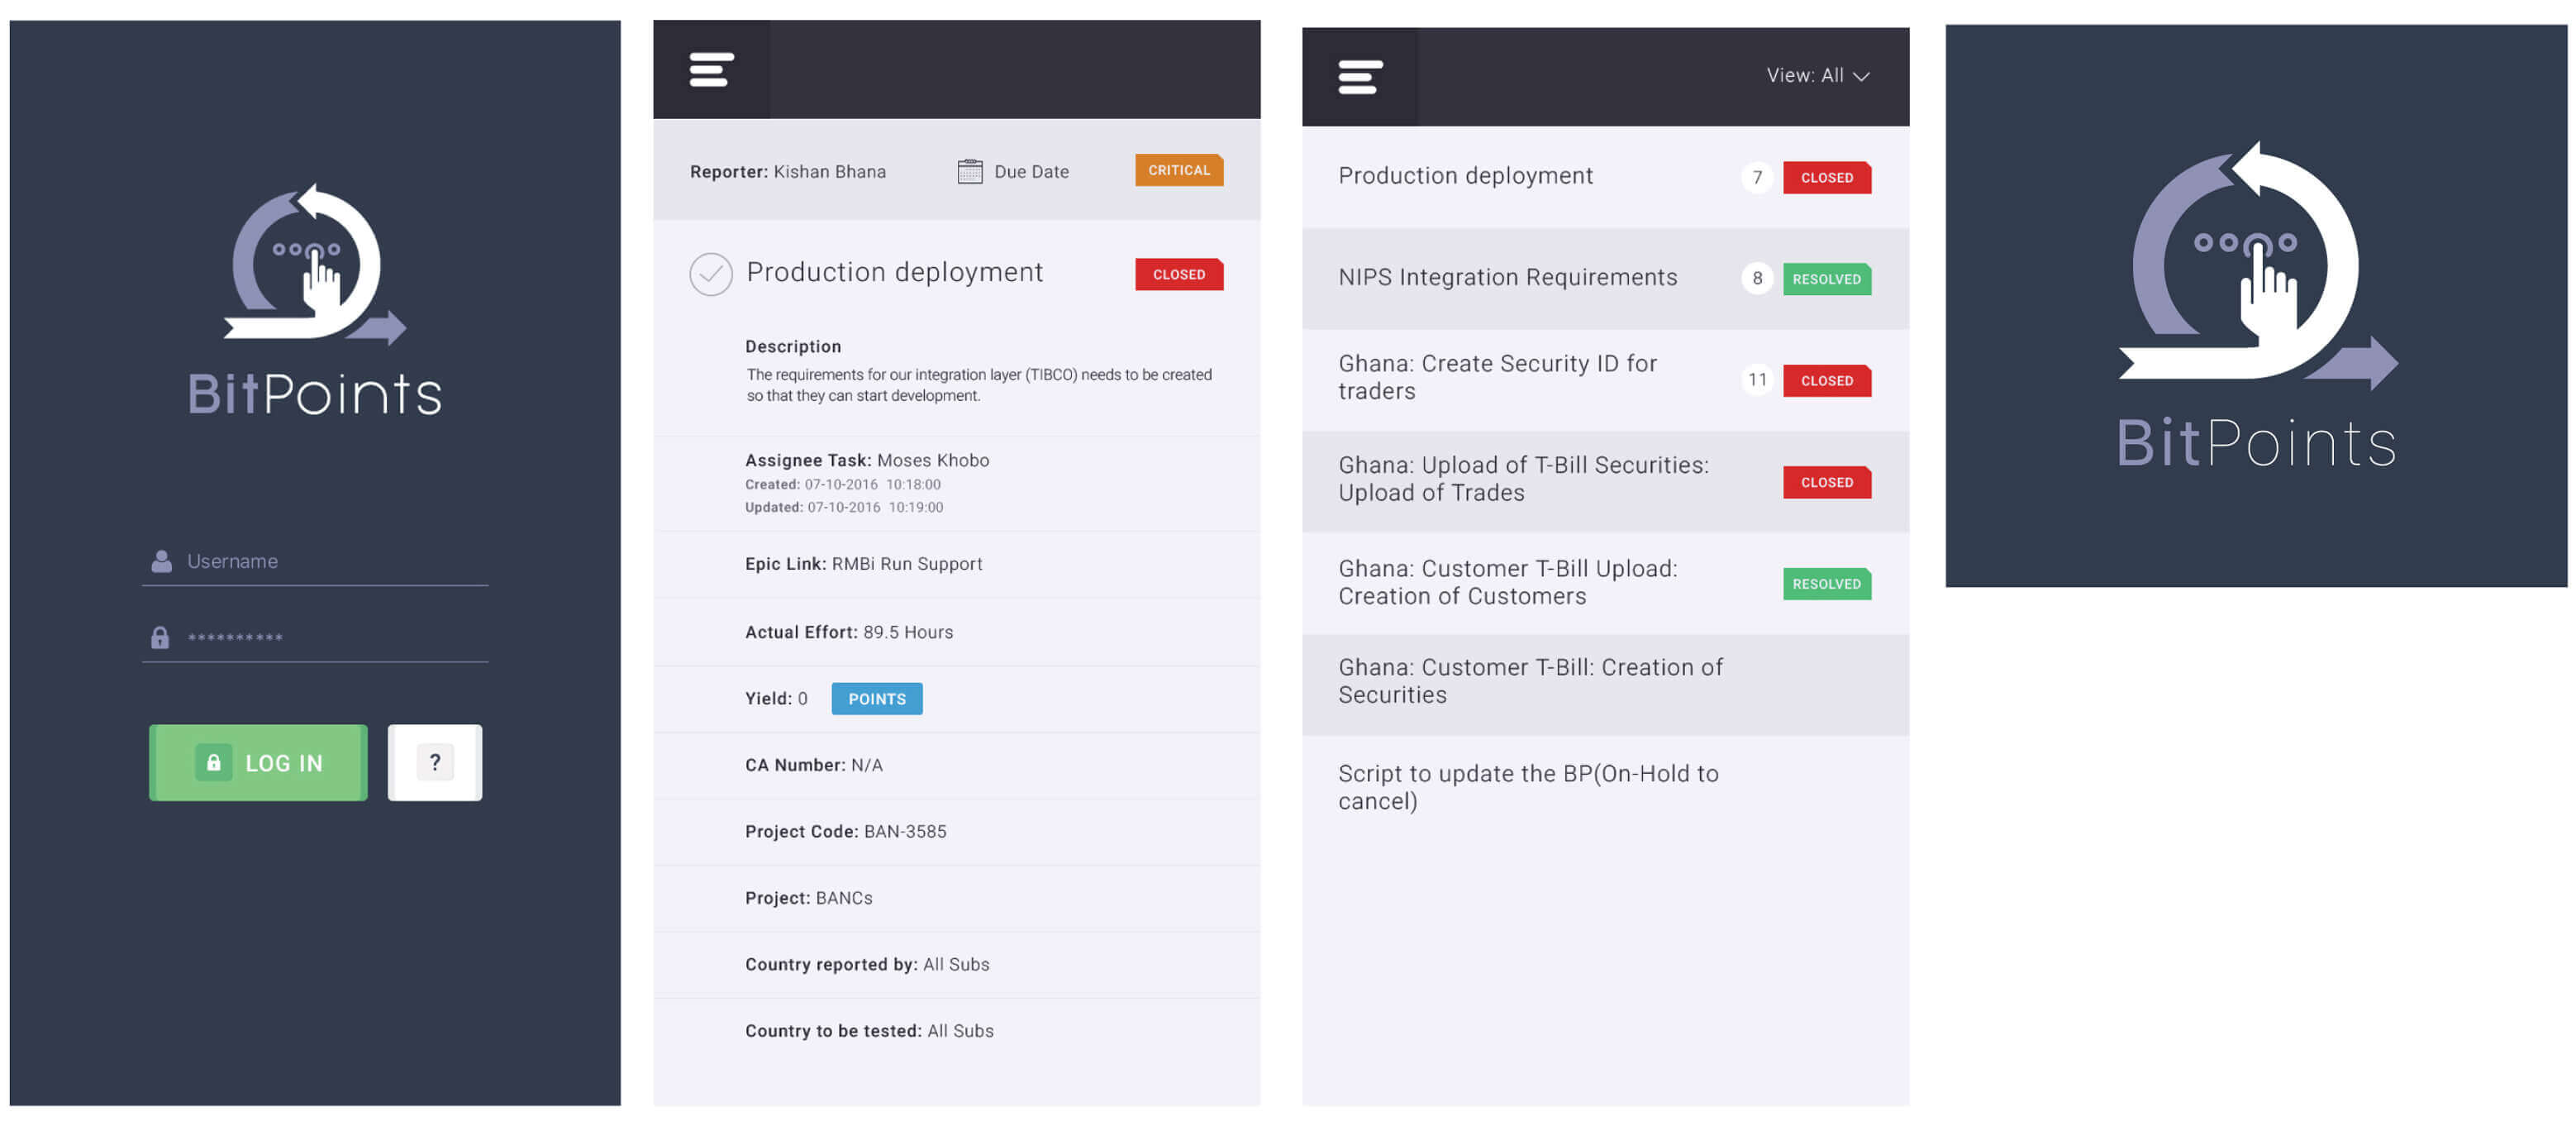Image resolution: width=2576 pixels, height=1131 pixels.
Task: Open hamburger menu in task list screen
Action: tap(1360, 77)
